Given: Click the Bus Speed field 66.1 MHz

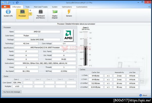Looking at the screenshot, I should [26, 71].
